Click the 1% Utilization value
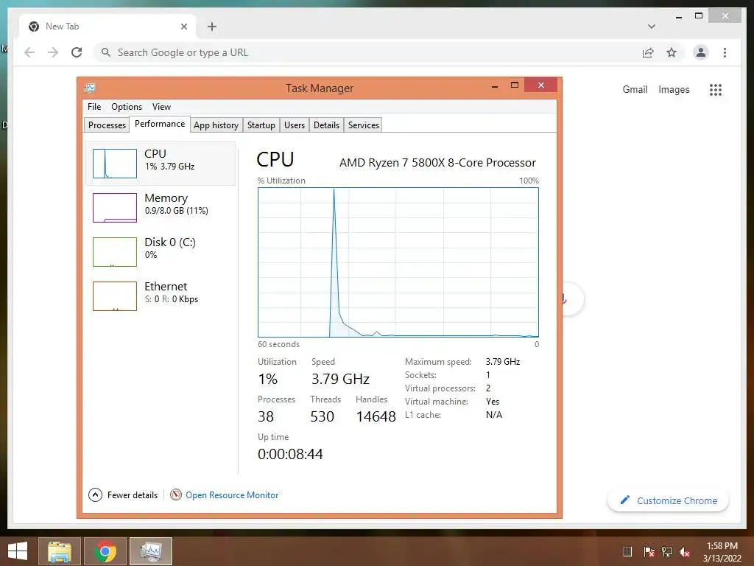754x566 pixels. (x=267, y=380)
